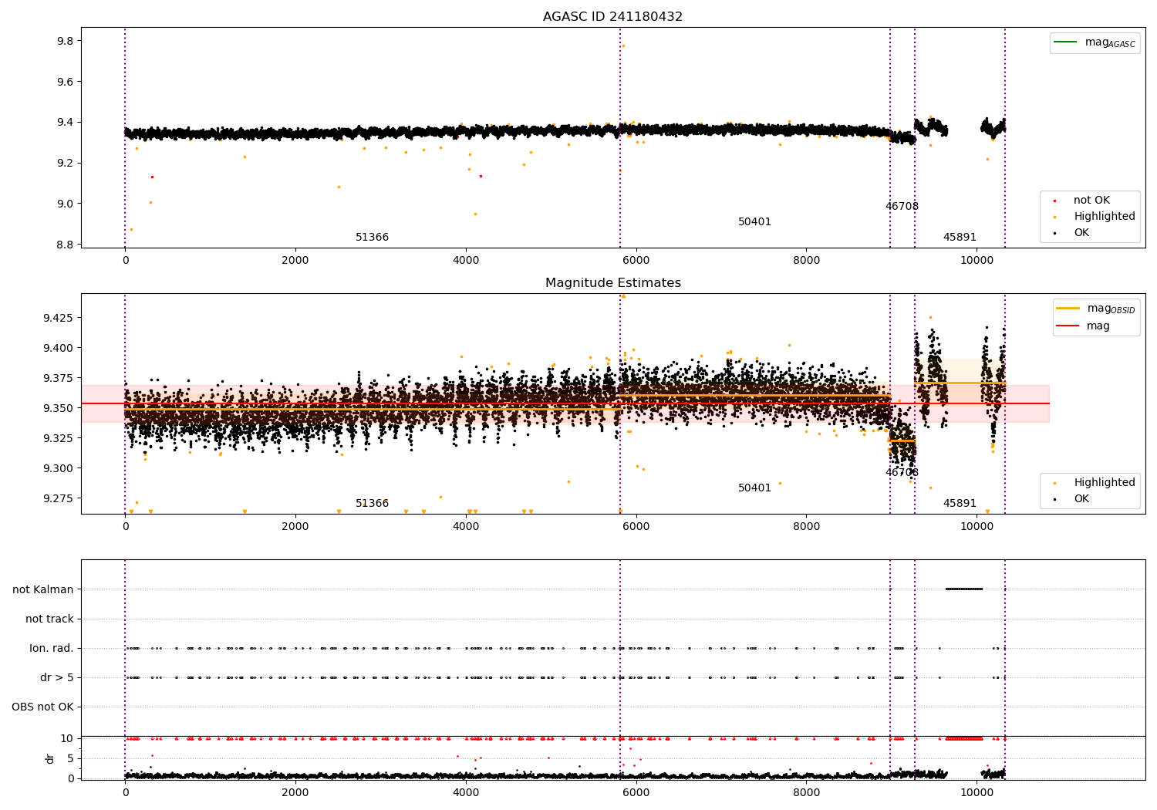Click obsid label 46708 in the AGASC ID plot
The image size is (1157, 810).
tap(902, 207)
